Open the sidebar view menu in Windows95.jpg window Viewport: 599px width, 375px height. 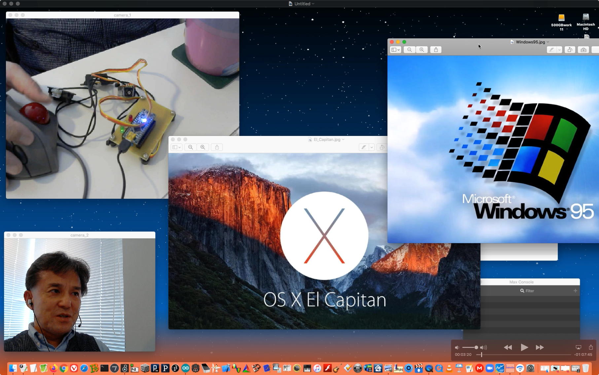(x=396, y=50)
